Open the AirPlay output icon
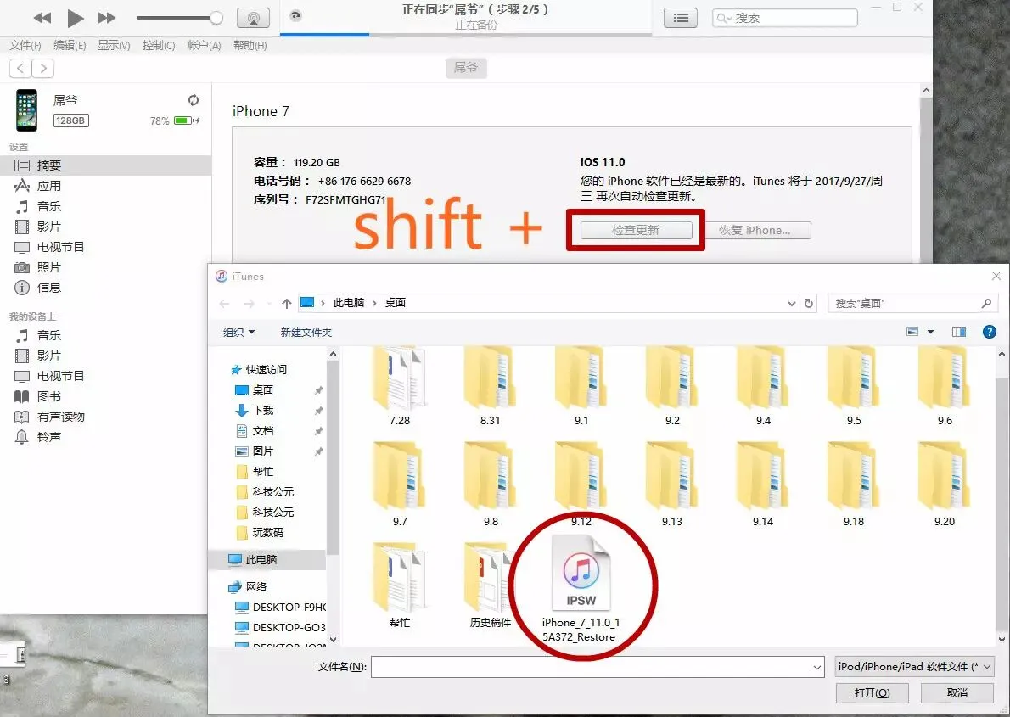Screen dimensions: 1010x717 253,18
